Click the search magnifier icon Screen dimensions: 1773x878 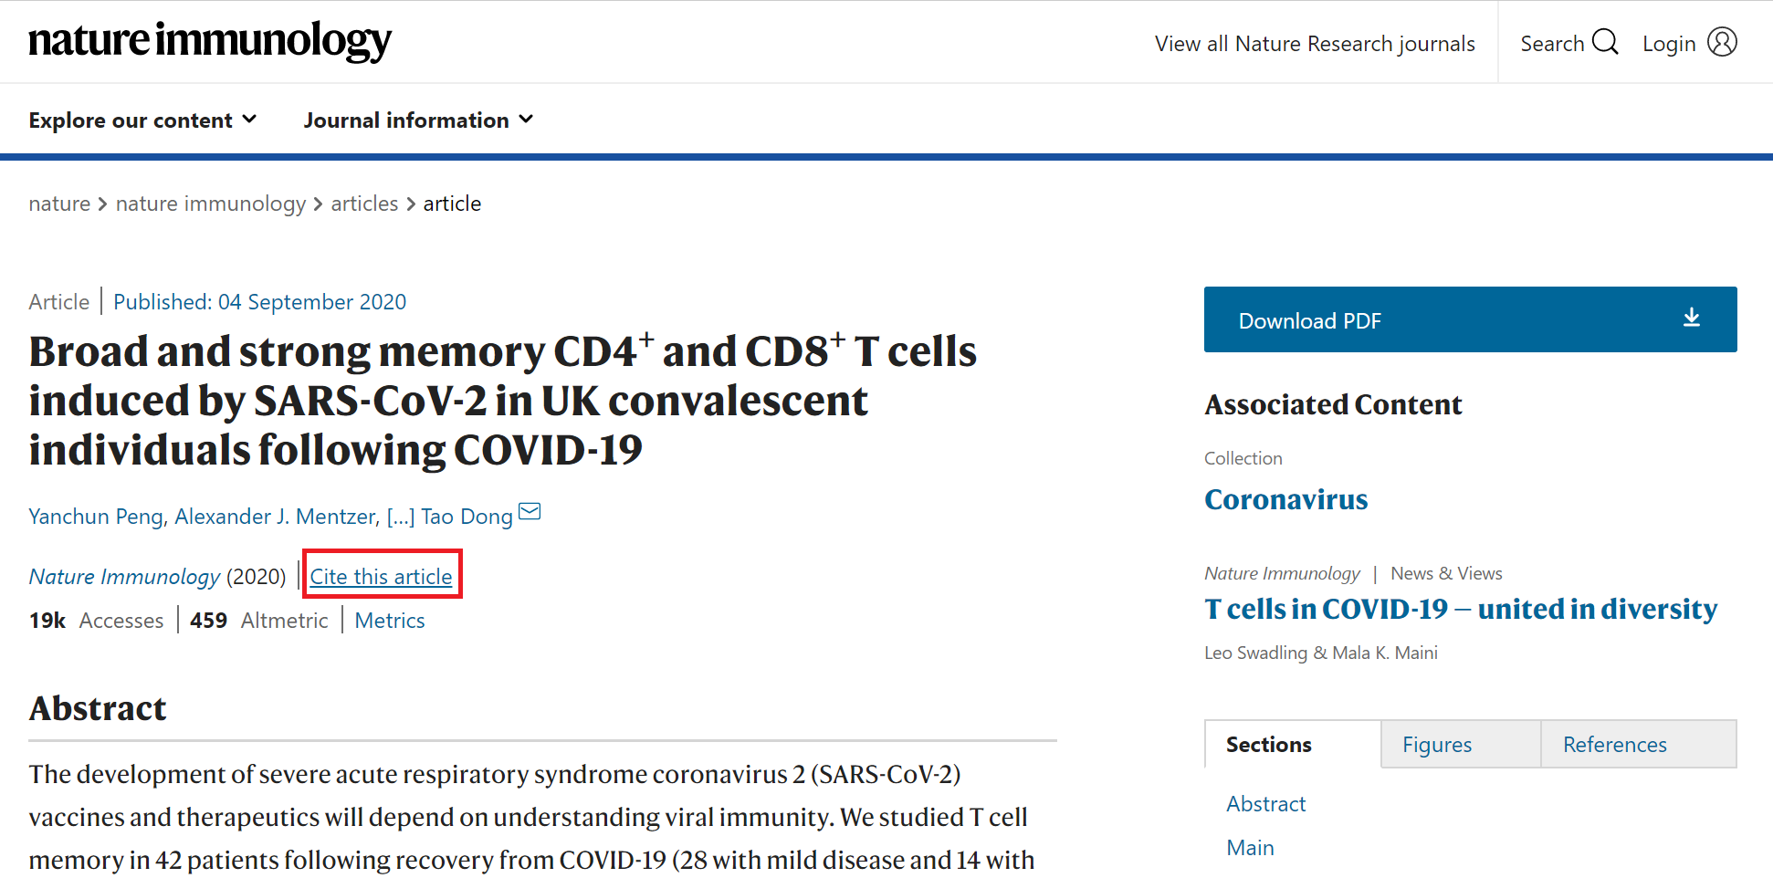1605,42
